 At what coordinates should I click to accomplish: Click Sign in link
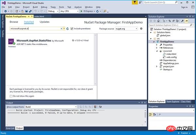tap(184, 7)
